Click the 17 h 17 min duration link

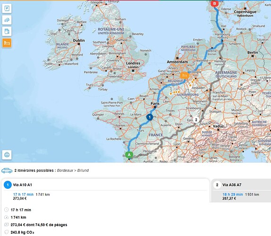click(x=23, y=194)
